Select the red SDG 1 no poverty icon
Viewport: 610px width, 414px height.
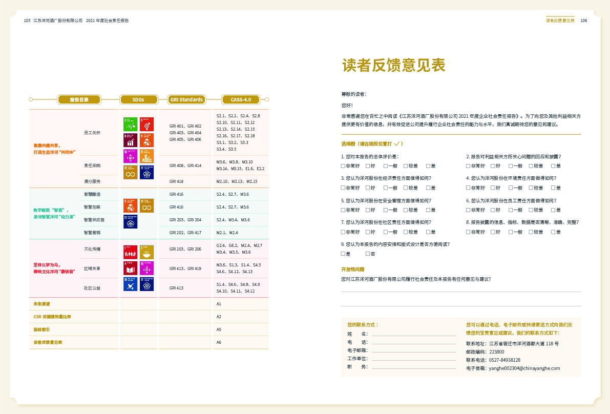coord(130,252)
